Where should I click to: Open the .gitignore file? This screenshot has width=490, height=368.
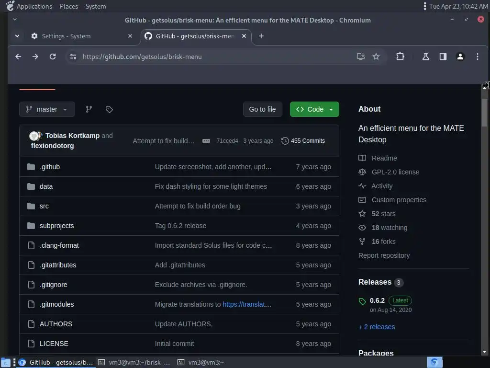tap(54, 285)
